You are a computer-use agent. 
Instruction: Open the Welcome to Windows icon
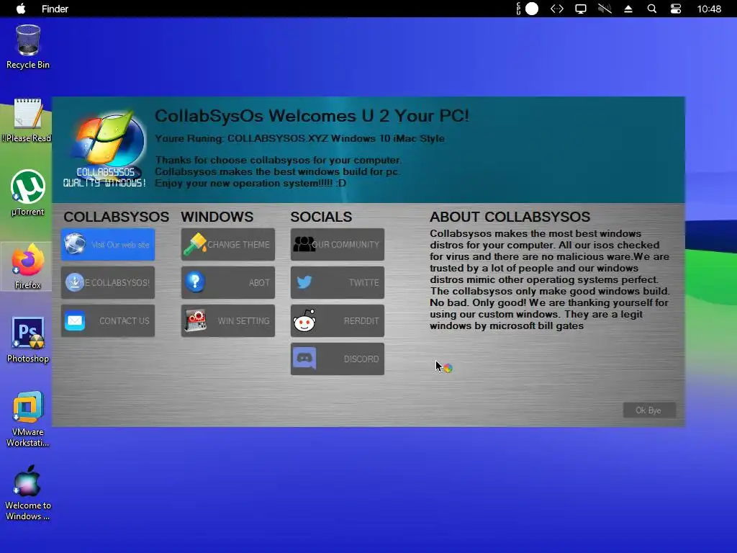pos(28,493)
